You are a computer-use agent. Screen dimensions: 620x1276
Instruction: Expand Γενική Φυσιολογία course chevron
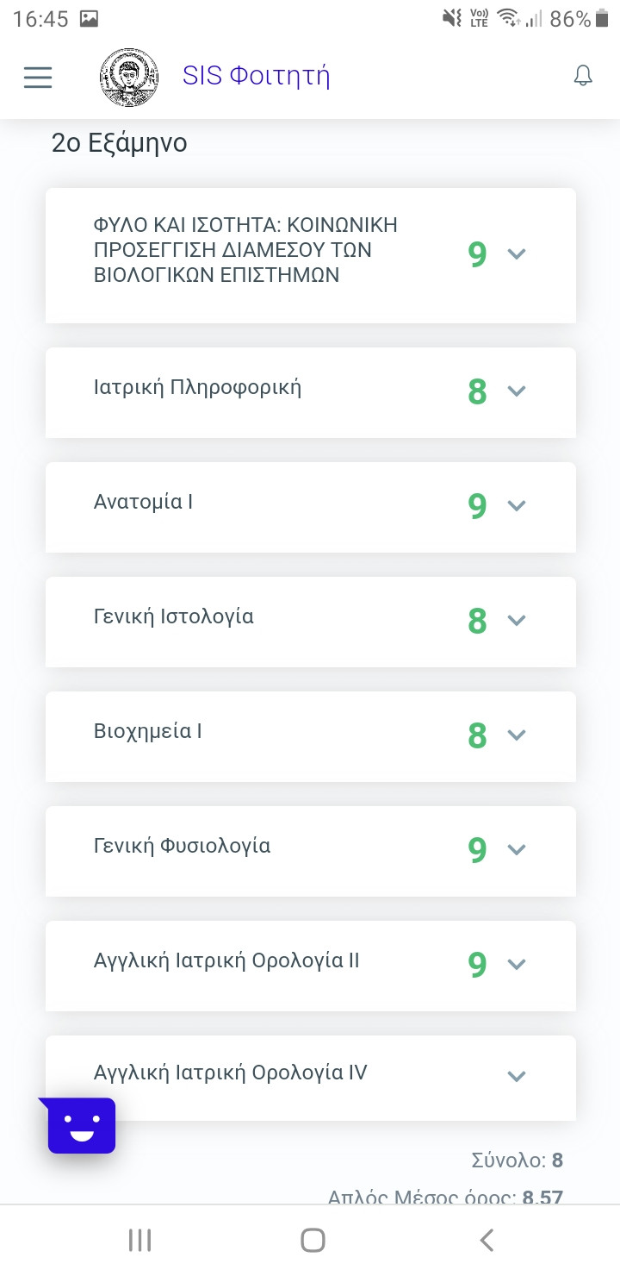pos(517,849)
